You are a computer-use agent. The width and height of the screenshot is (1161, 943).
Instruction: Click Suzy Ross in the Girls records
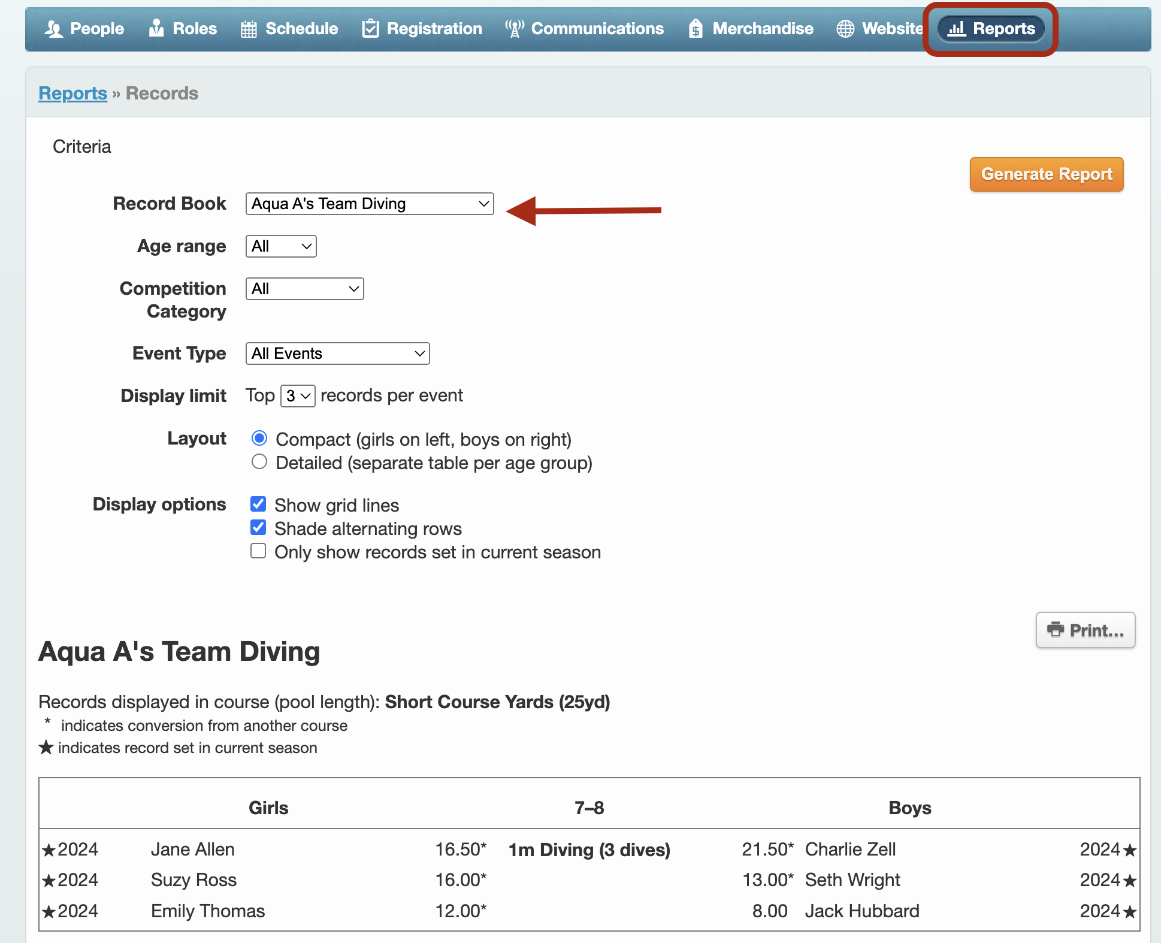(193, 880)
